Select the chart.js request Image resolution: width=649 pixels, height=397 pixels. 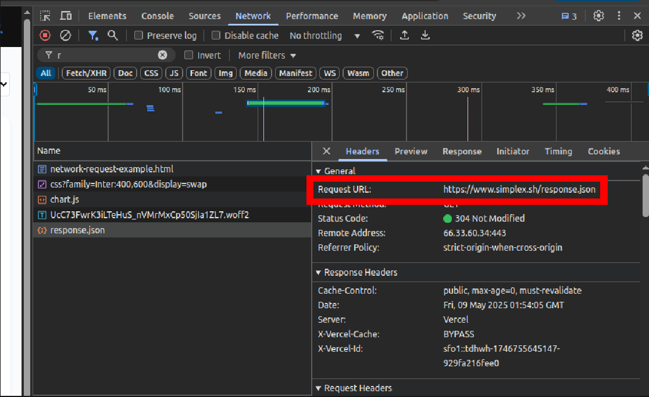[65, 199]
